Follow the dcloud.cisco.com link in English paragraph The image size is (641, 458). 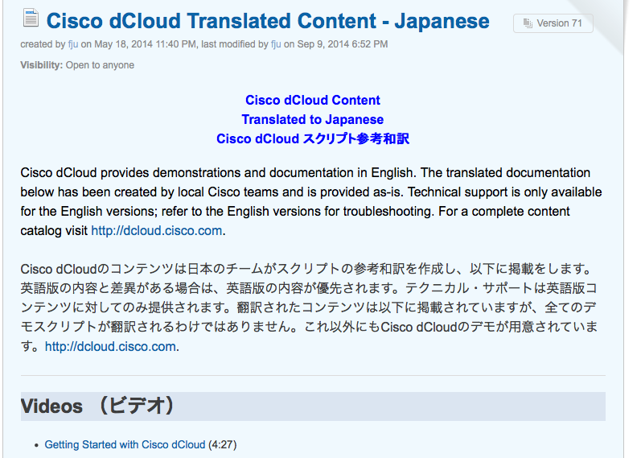coord(156,230)
